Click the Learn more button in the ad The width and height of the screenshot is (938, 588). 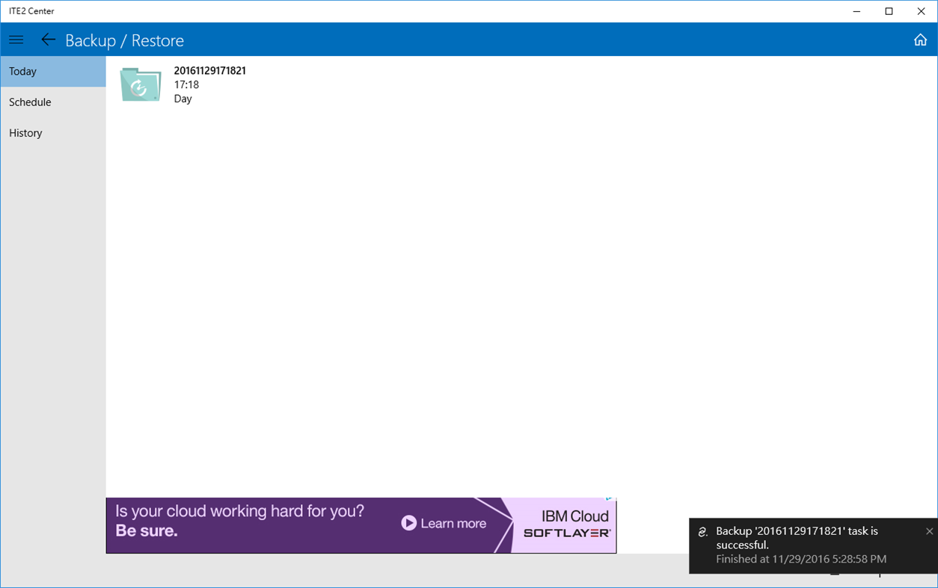455,523
